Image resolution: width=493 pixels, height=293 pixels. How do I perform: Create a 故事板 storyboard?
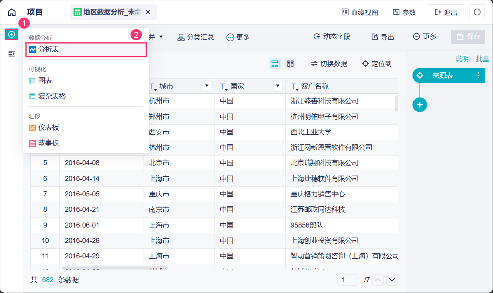pos(86,143)
